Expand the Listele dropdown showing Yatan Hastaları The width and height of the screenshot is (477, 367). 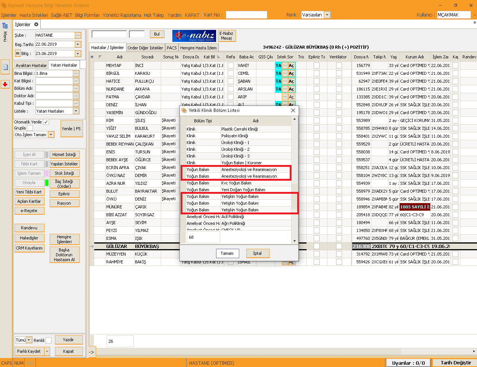[76, 111]
